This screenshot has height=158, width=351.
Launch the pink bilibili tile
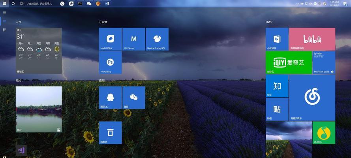point(312,39)
